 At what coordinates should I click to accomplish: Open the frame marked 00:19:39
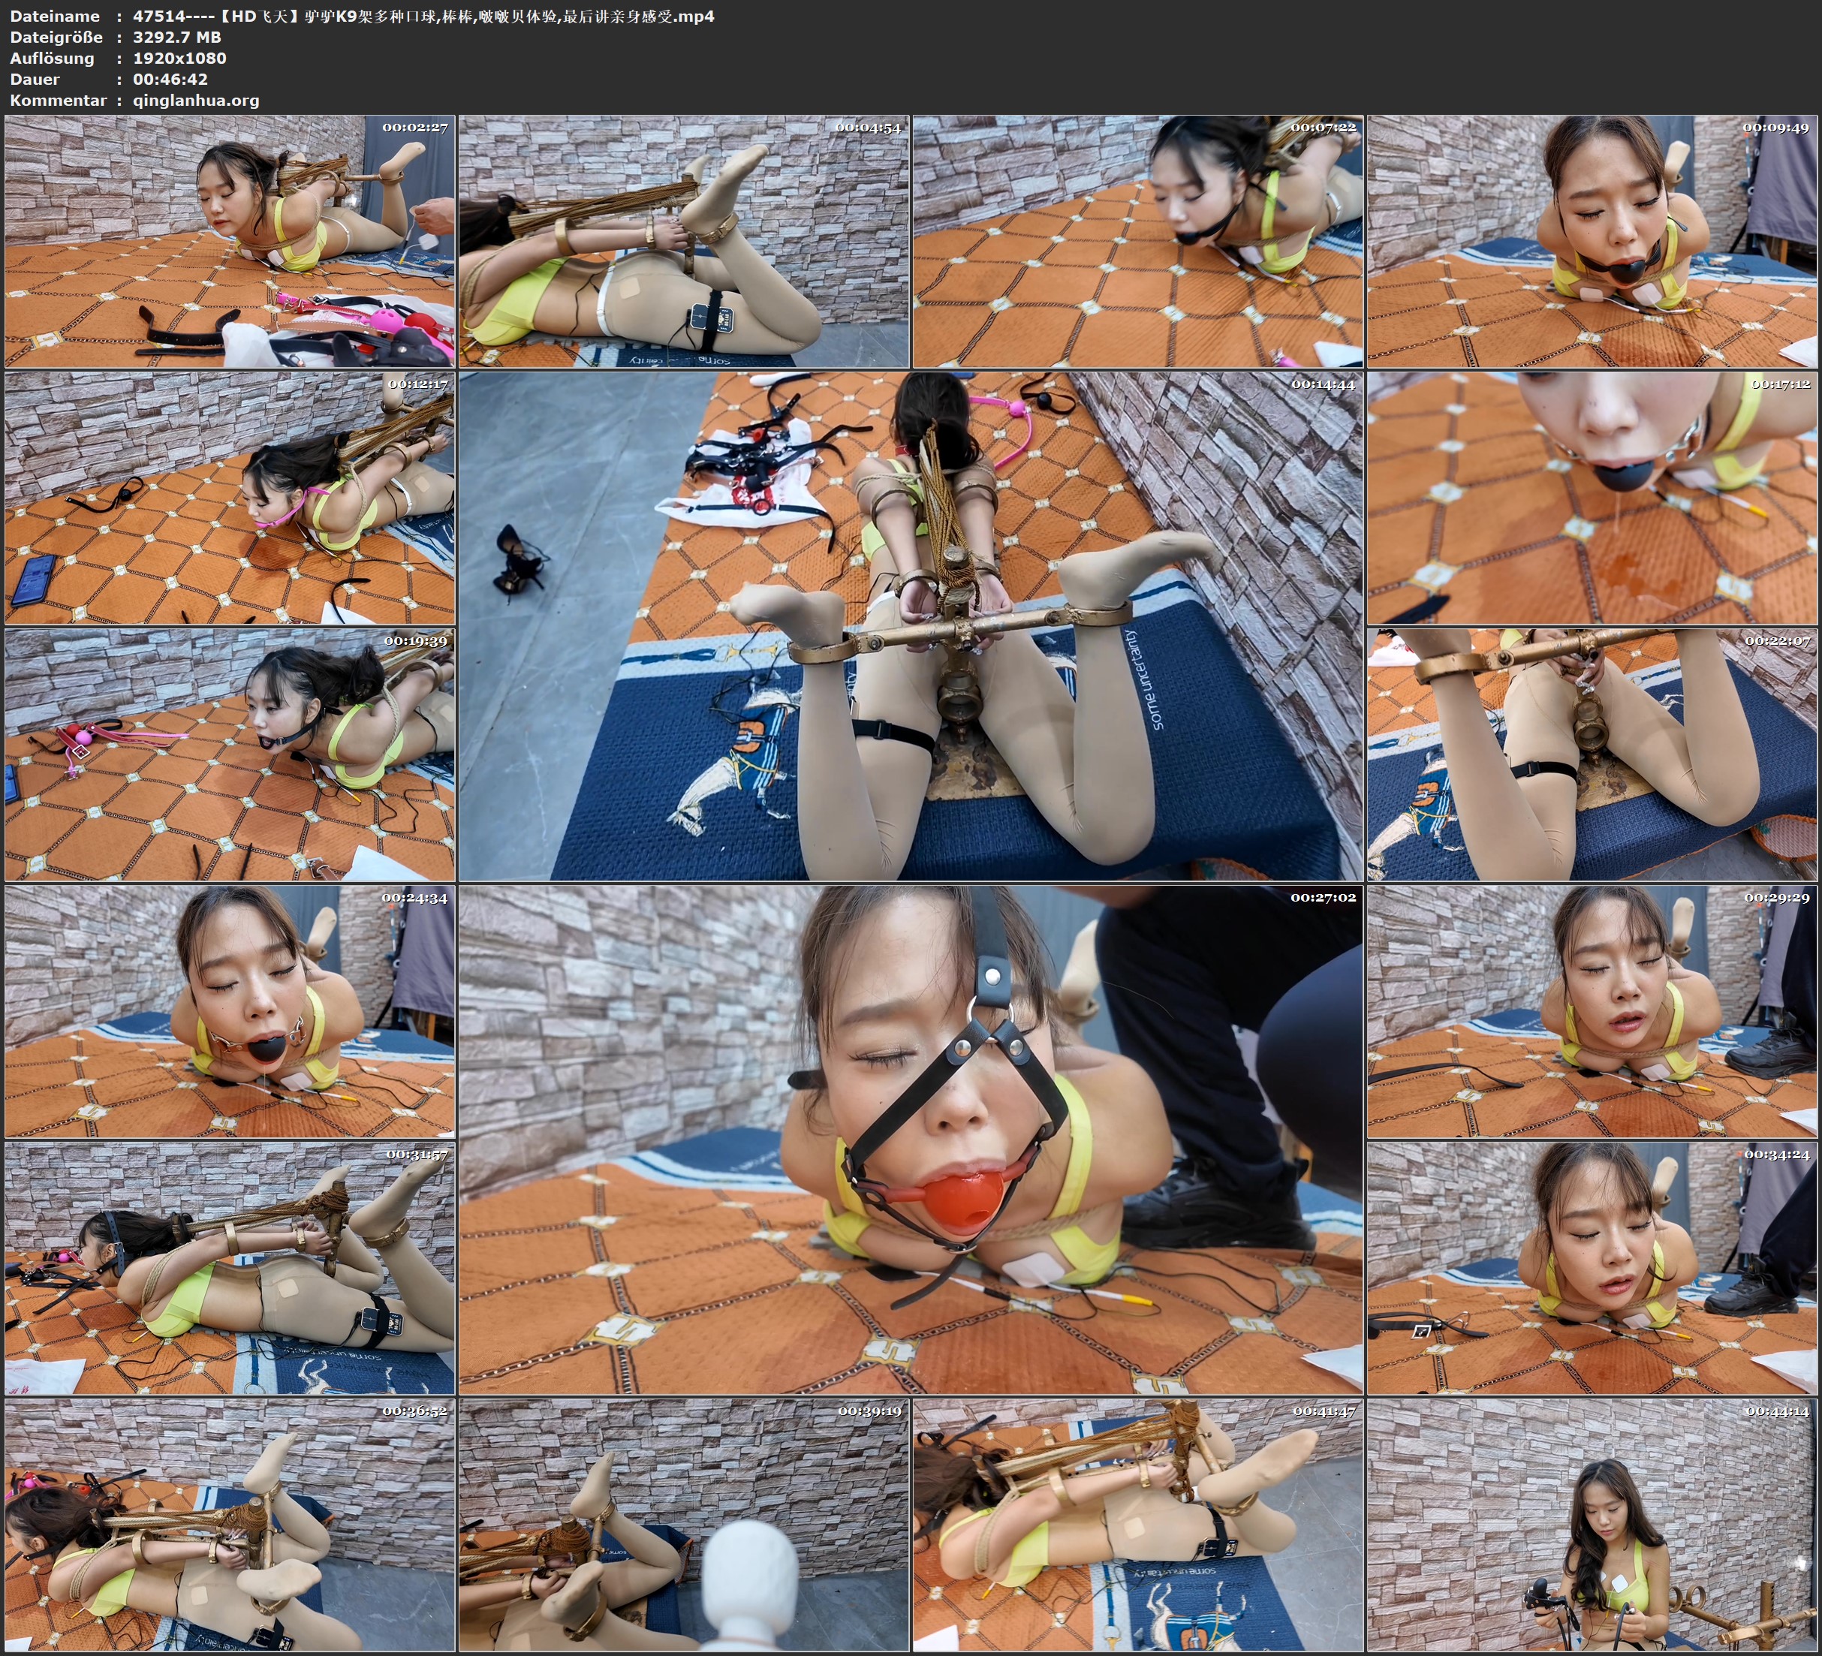[x=230, y=754]
